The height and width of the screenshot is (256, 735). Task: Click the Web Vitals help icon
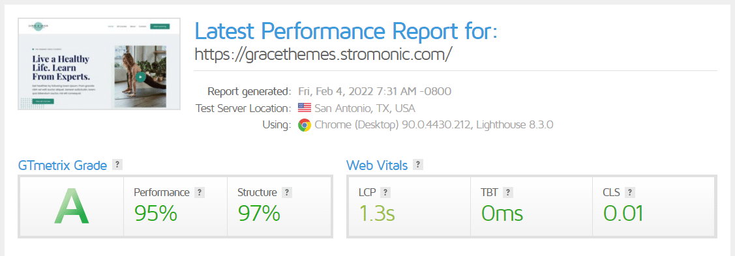tap(417, 165)
